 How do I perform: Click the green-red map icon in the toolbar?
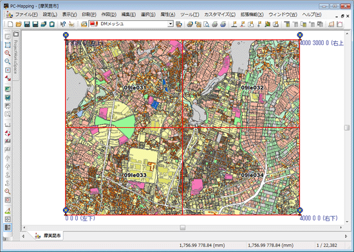click(x=267, y=24)
